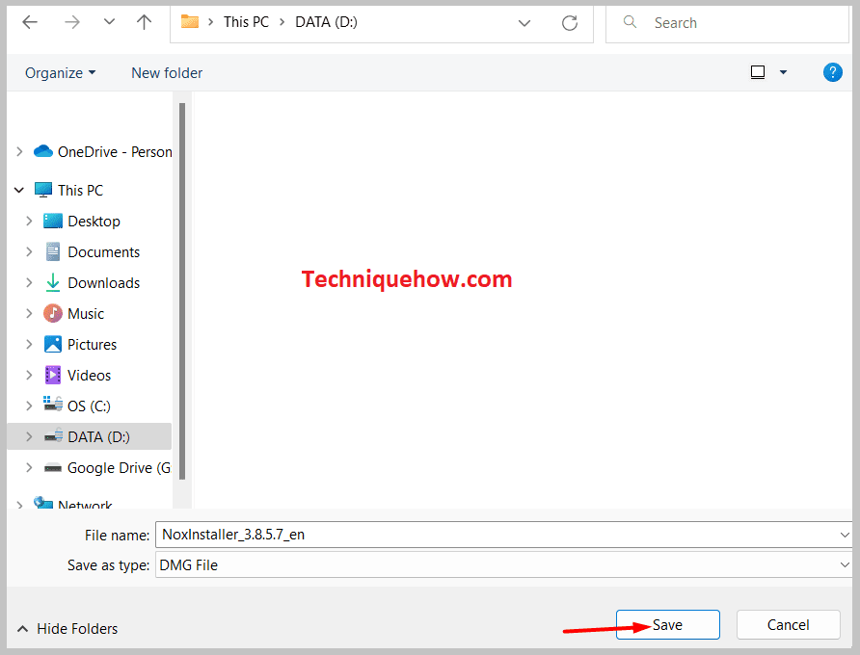The height and width of the screenshot is (655, 860).
Task: Open view options dropdown arrow
Action: (783, 72)
